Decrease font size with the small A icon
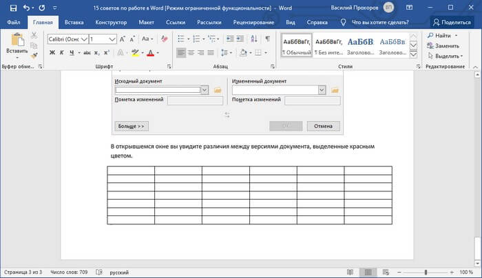 132,39
